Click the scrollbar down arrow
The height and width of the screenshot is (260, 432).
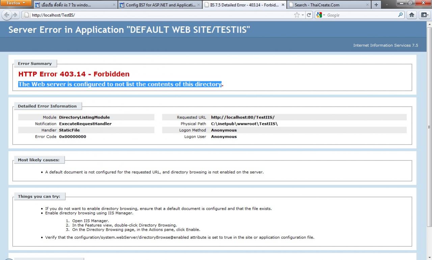tap(429, 257)
